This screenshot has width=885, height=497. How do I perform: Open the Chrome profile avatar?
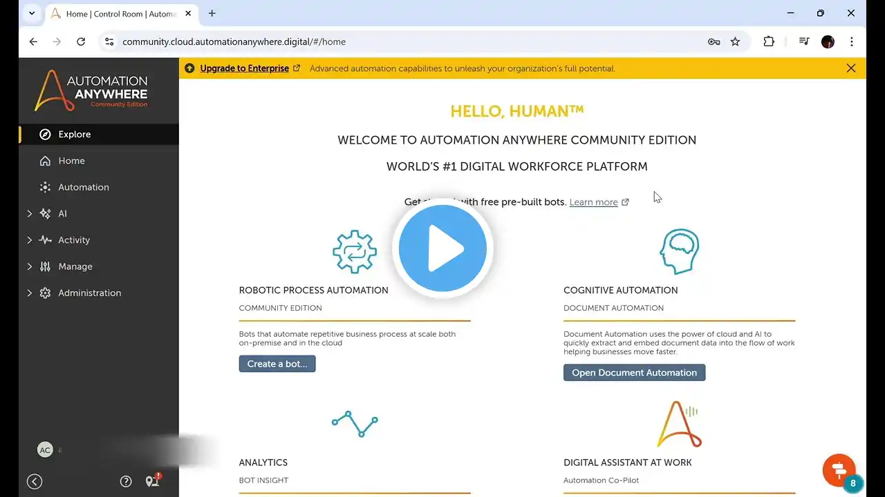[828, 42]
